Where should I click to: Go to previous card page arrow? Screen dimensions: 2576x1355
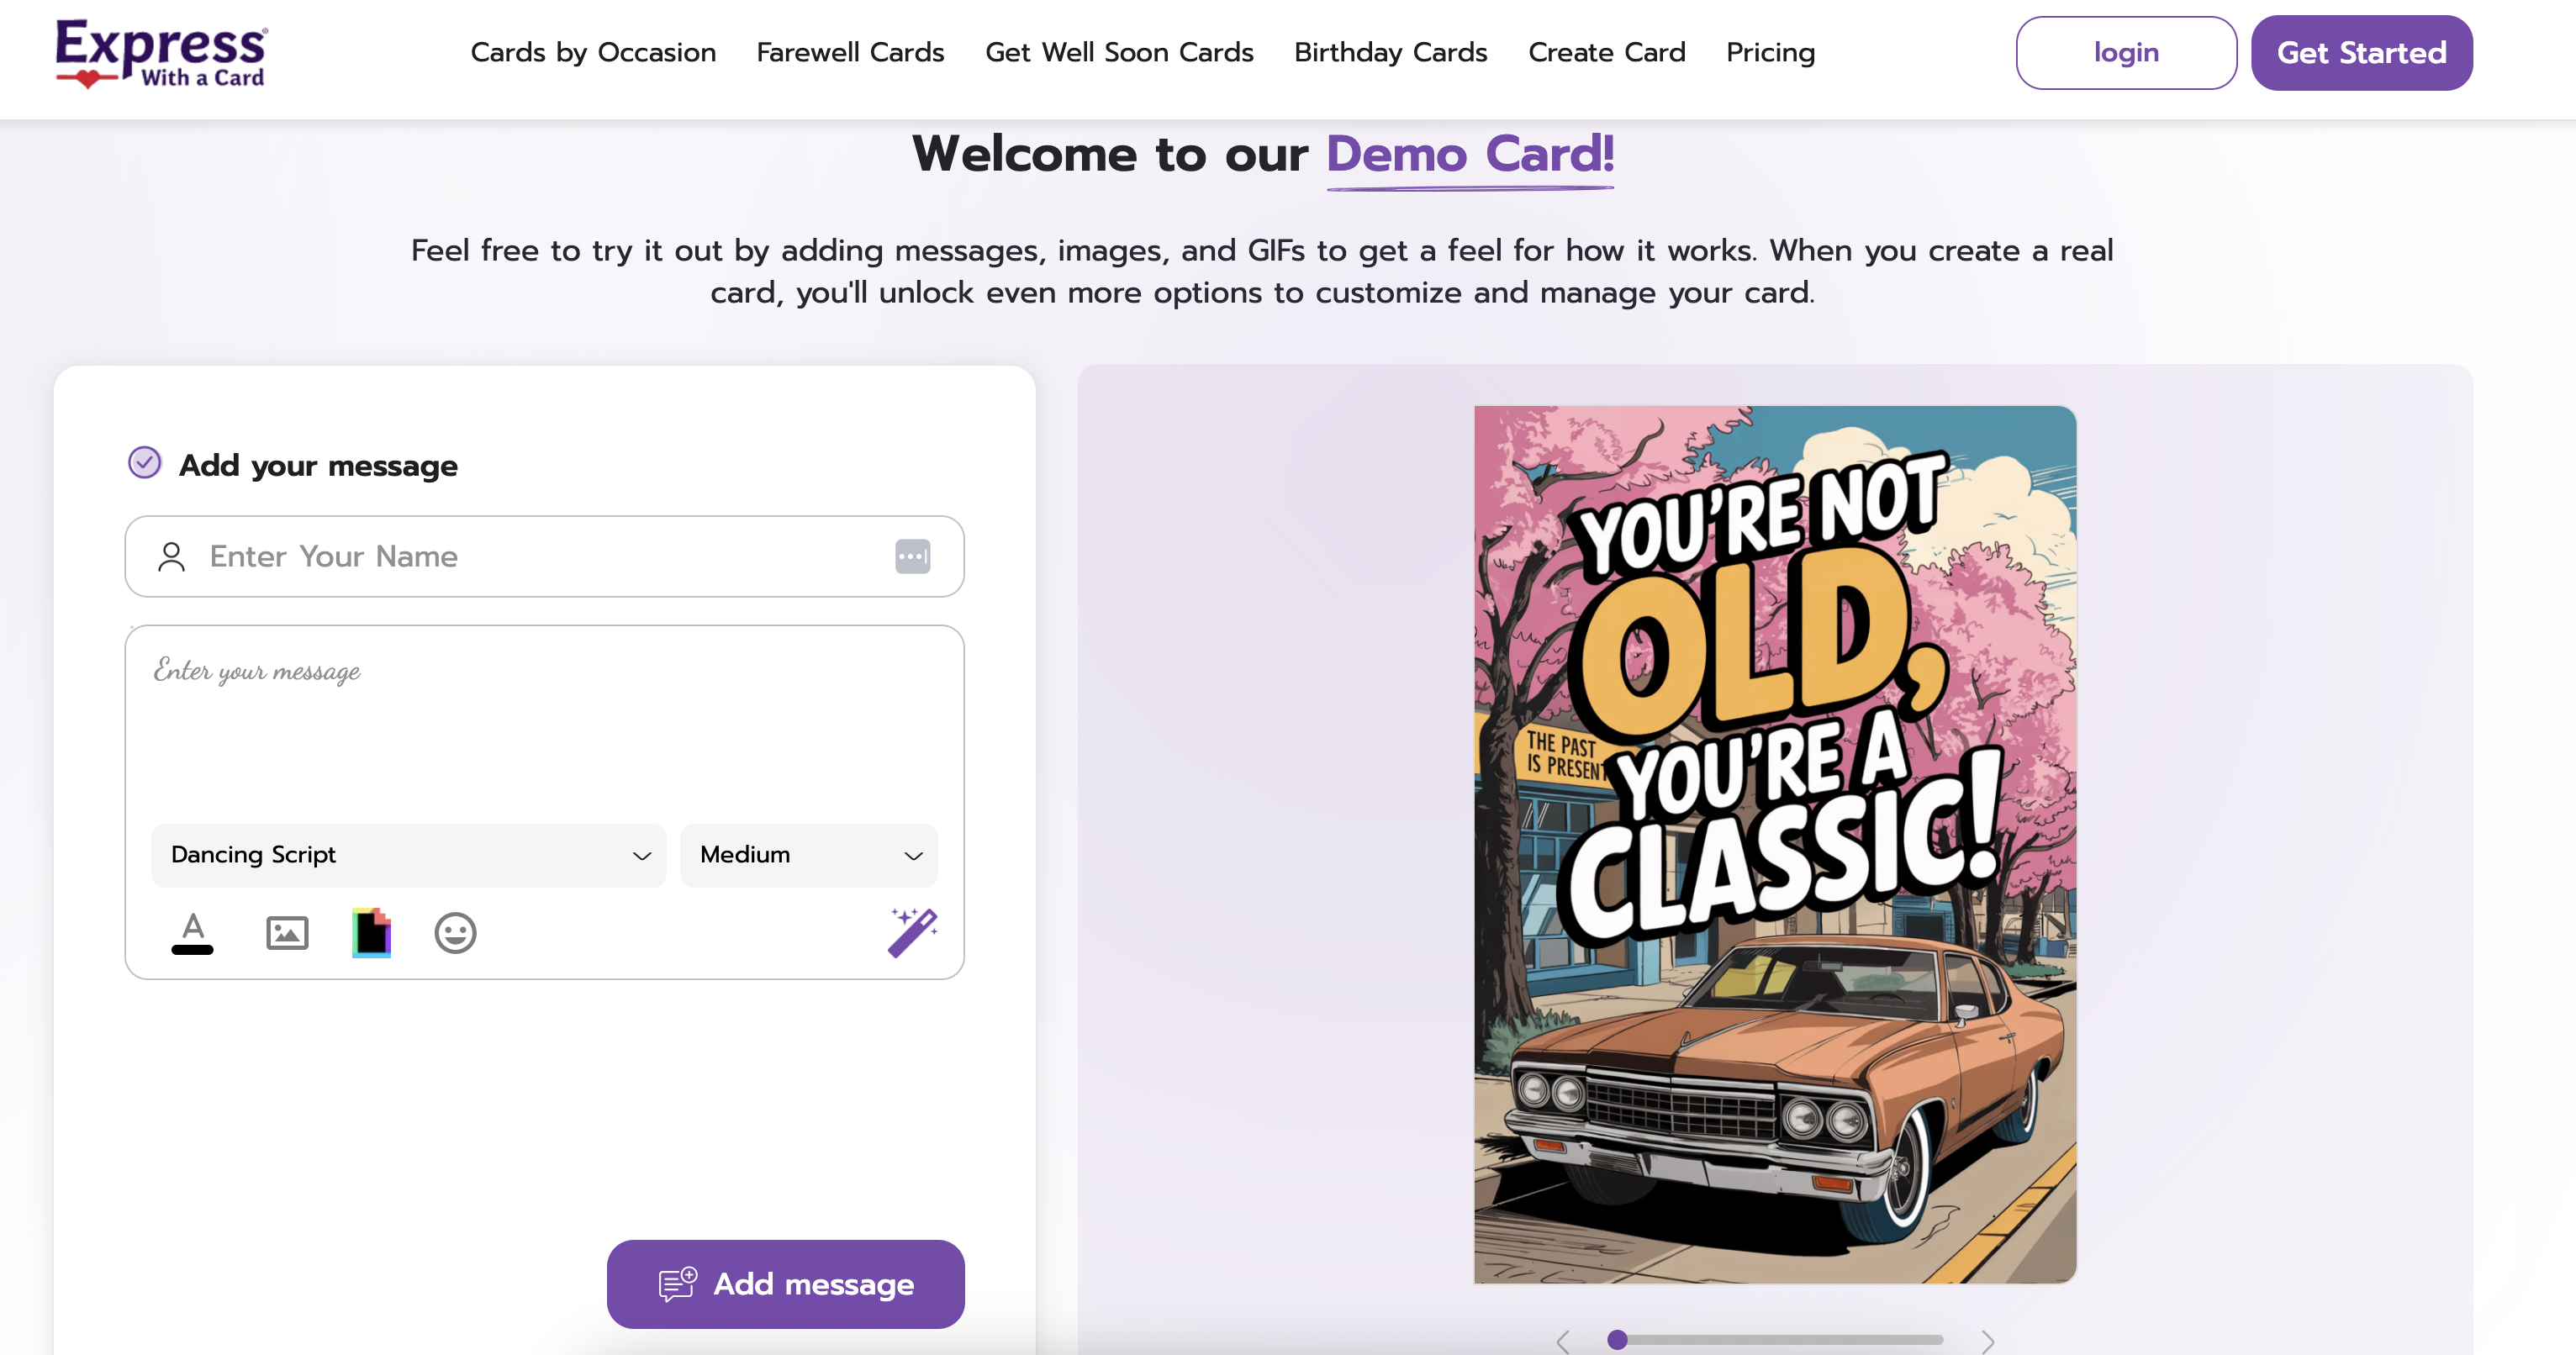click(x=1563, y=1341)
